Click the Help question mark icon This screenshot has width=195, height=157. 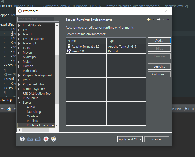(x=22, y=139)
